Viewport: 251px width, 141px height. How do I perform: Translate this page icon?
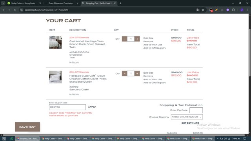coord(198,10)
